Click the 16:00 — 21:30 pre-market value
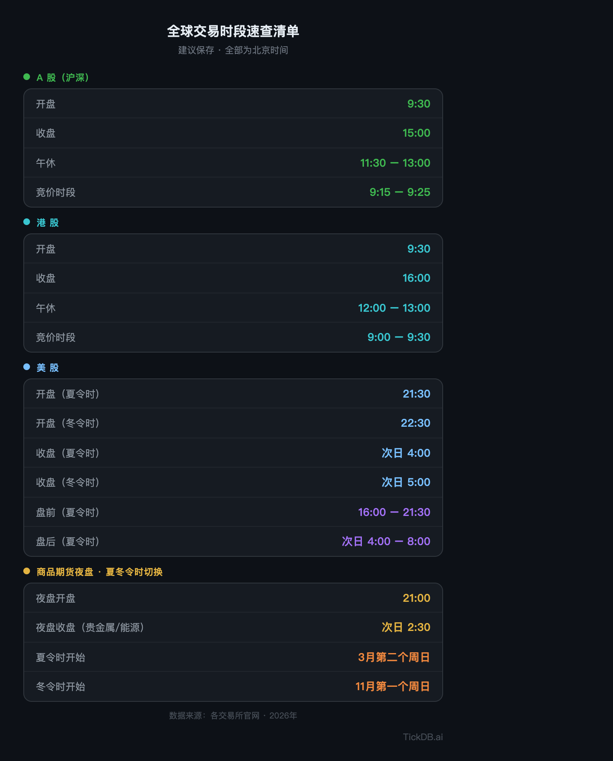 394,512
